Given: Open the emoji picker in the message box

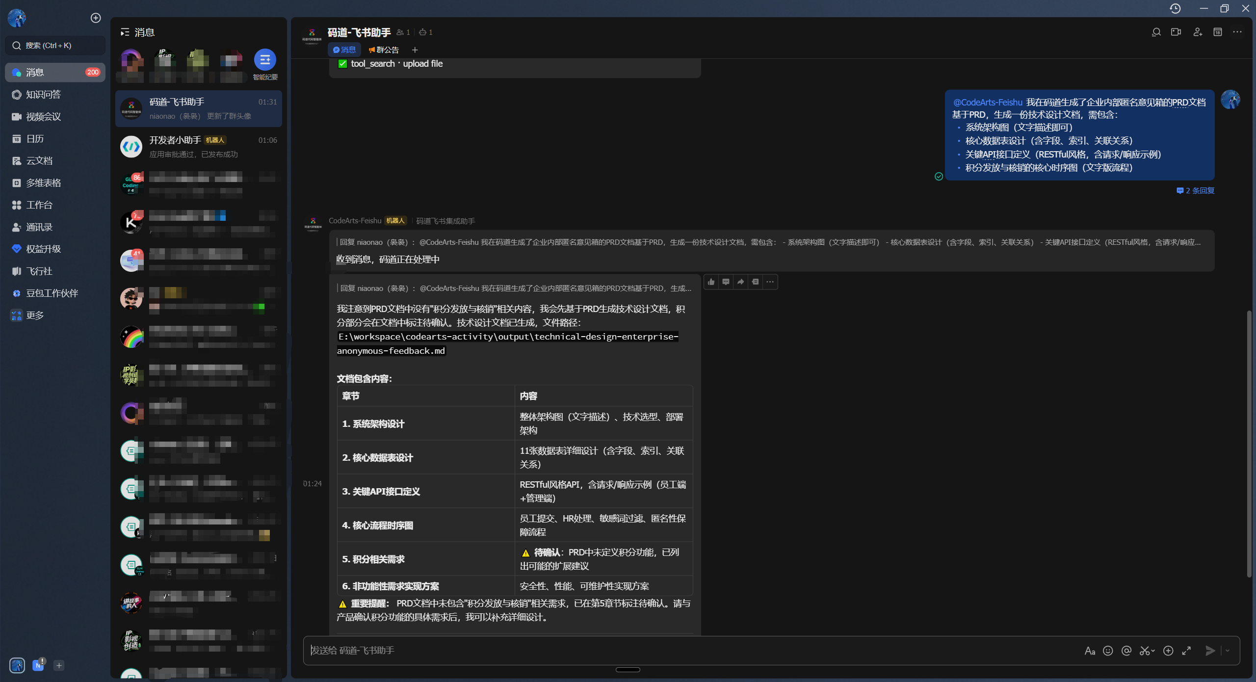Looking at the screenshot, I should click(x=1108, y=651).
